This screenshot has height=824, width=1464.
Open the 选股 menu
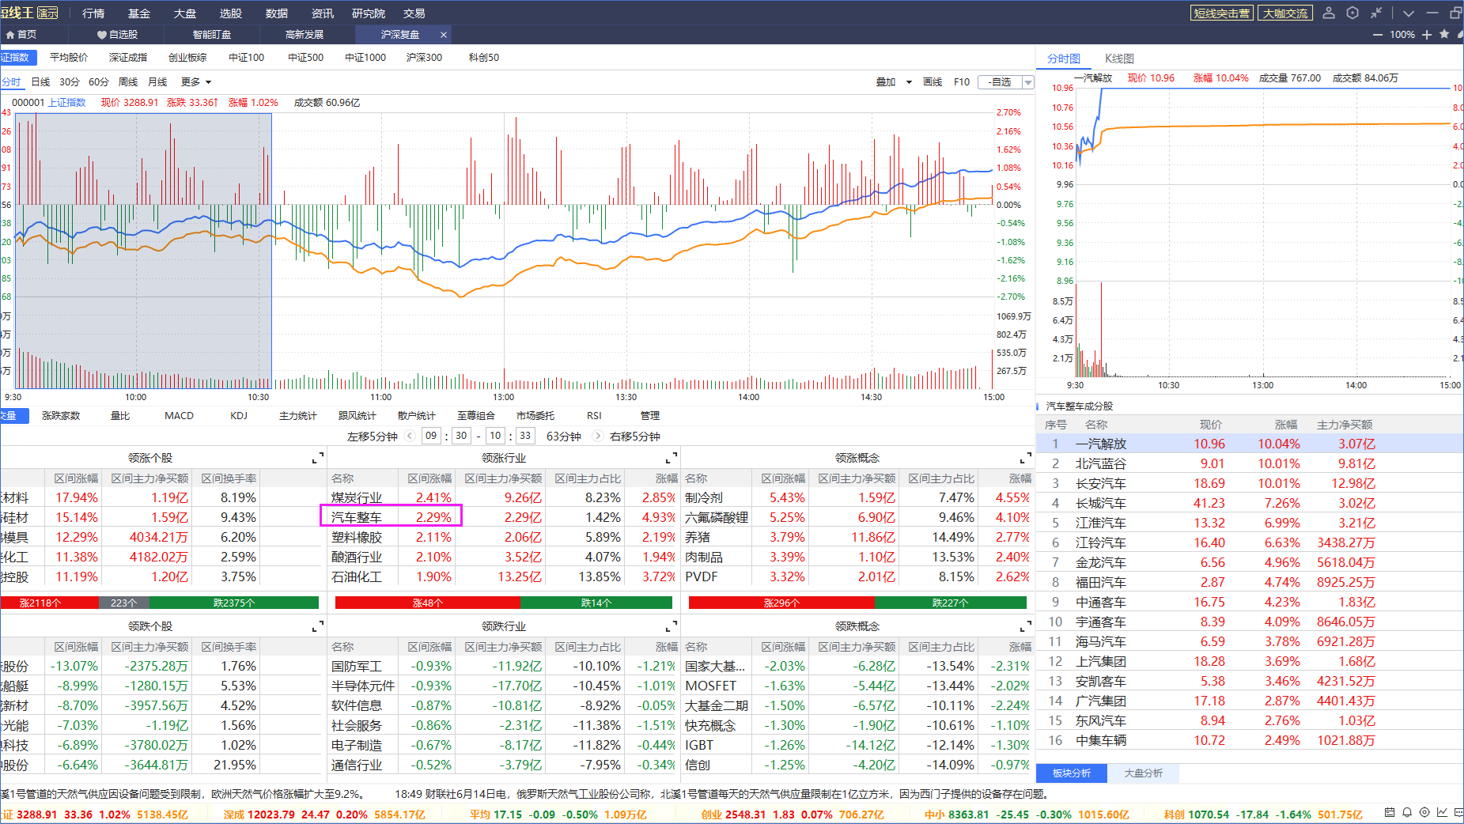[230, 13]
